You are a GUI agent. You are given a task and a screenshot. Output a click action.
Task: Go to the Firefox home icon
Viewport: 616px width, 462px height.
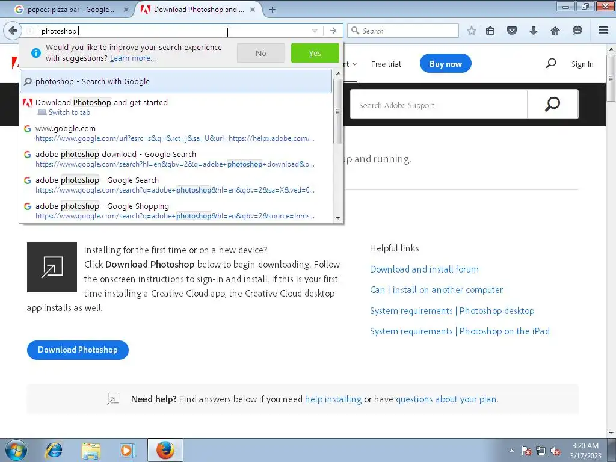coord(555,31)
